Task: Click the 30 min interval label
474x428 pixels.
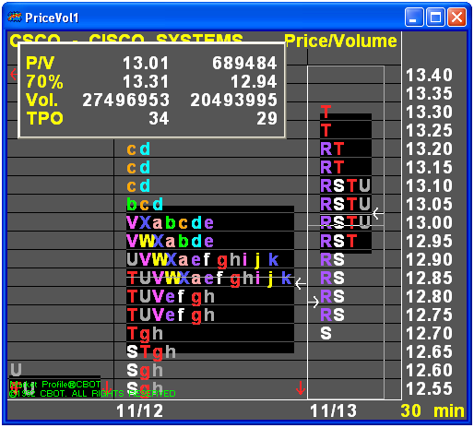Action: point(433,410)
